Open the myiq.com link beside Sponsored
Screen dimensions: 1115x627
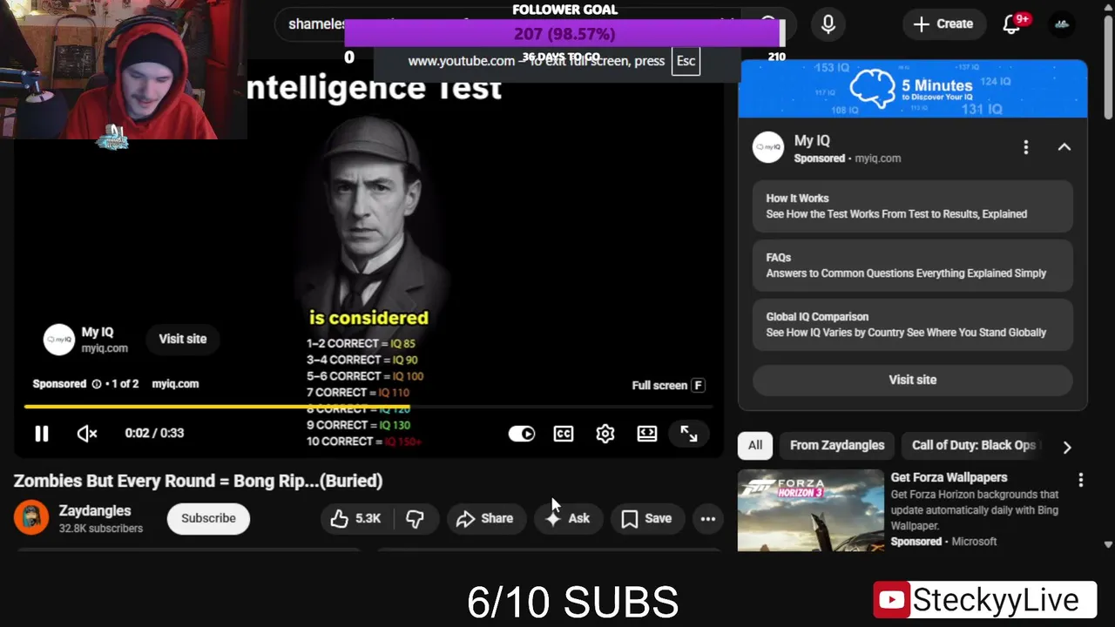tap(175, 384)
